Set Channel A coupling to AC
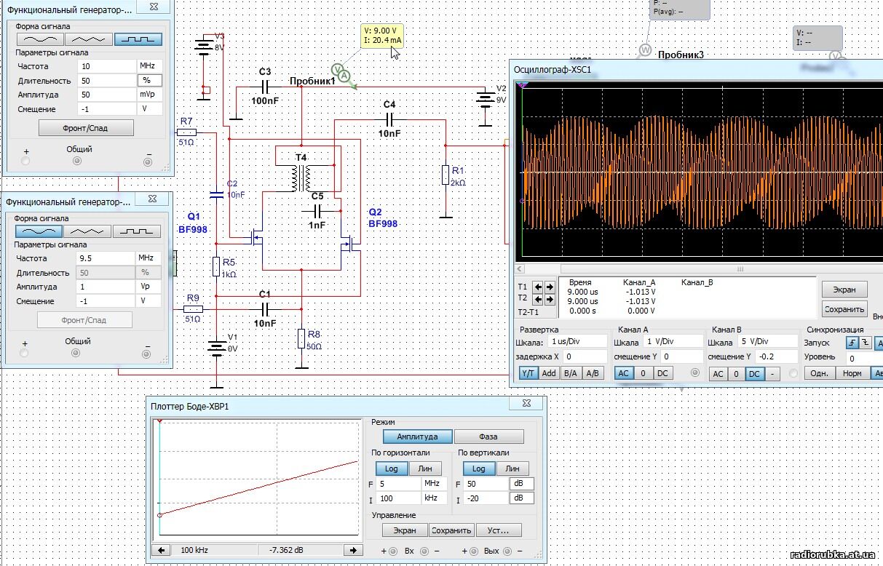The width and height of the screenshot is (883, 566). click(x=624, y=373)
